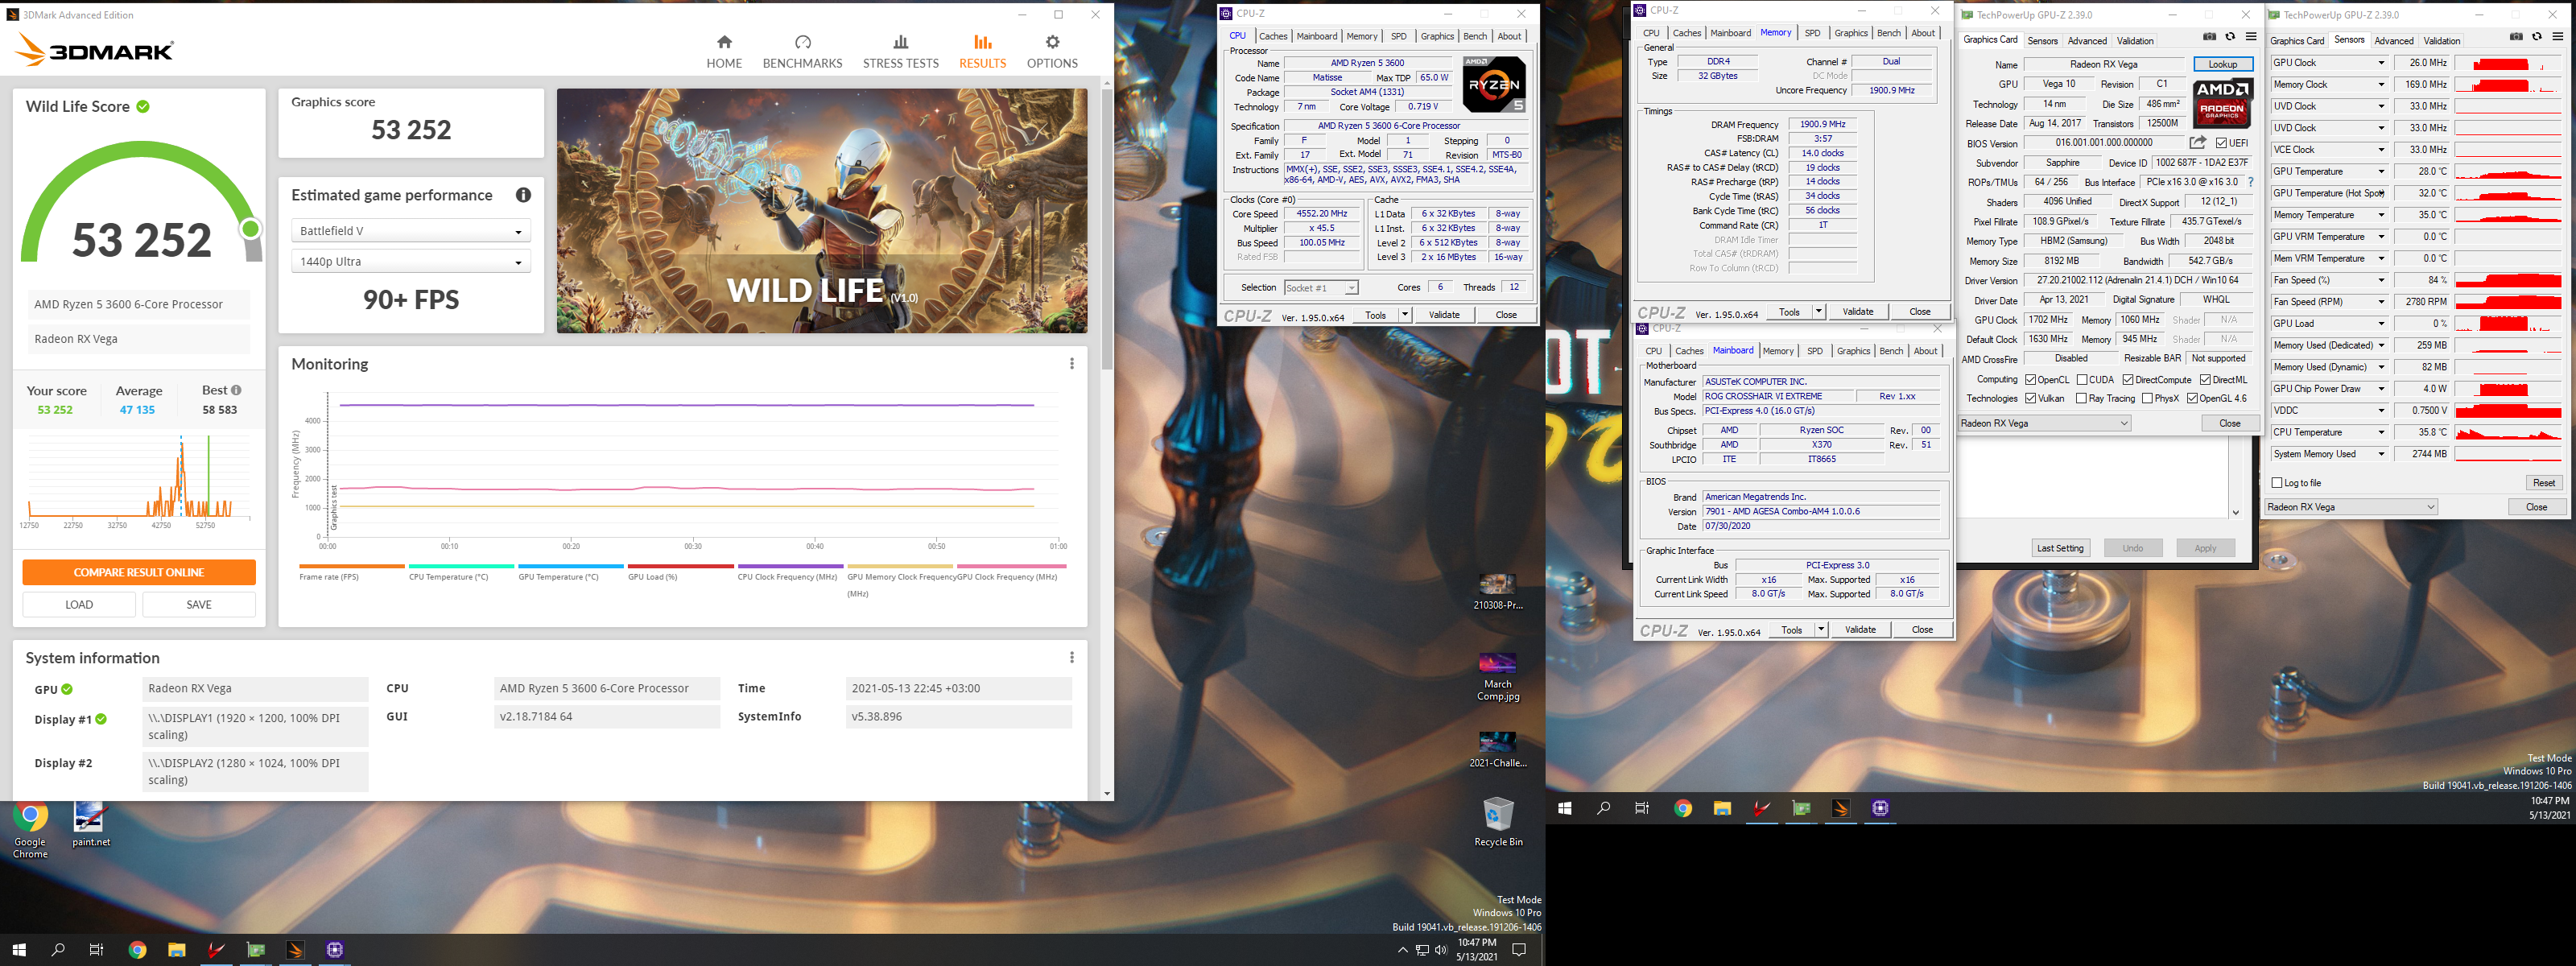Expand the Tools dropdown arrow in CPU-Z Memory window

(x=1818, y=312)
